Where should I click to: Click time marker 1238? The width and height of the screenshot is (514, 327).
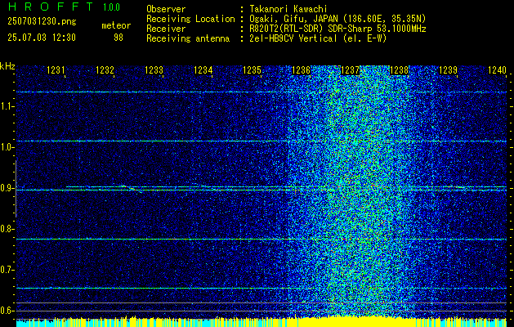pos(400,70)
